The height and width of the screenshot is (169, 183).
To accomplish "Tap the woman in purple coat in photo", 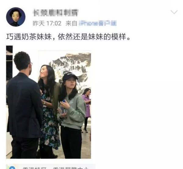I will tap(87, 109).
